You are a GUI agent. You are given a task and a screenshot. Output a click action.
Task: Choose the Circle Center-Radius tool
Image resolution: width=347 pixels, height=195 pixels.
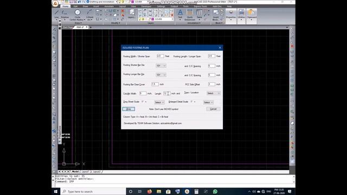(77, 15)
